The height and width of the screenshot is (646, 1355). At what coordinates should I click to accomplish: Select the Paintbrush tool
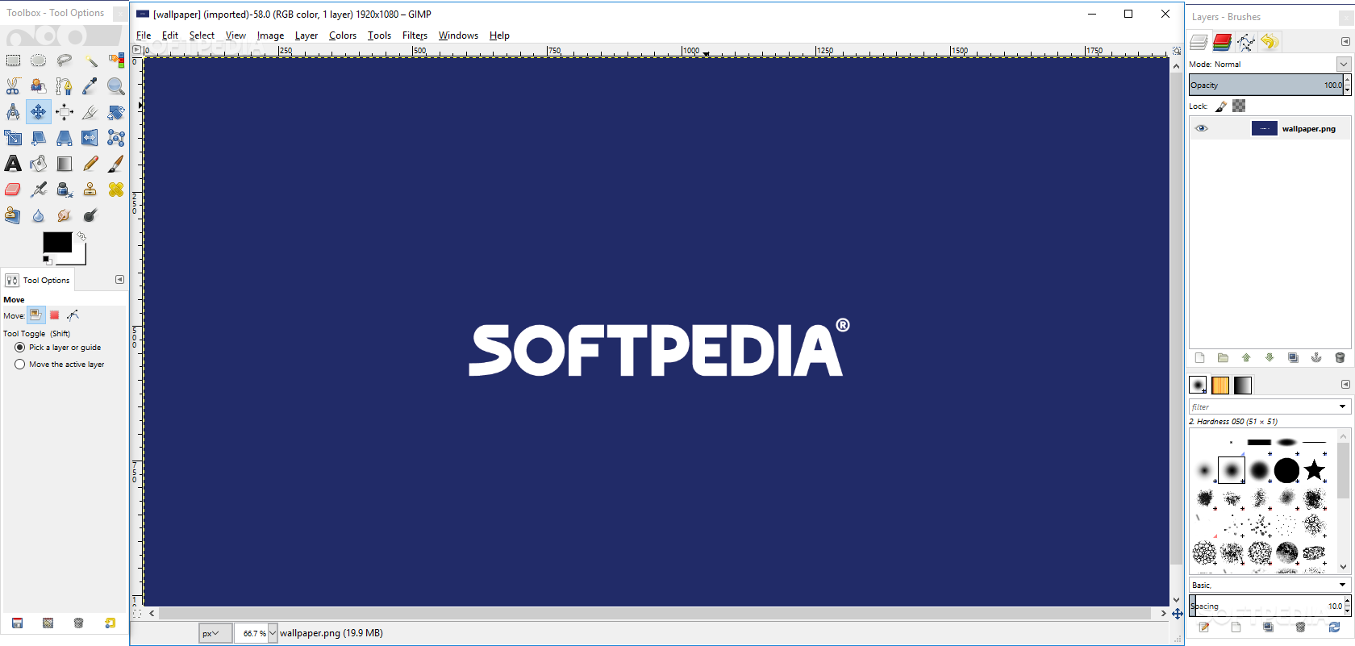pos(116,164)
